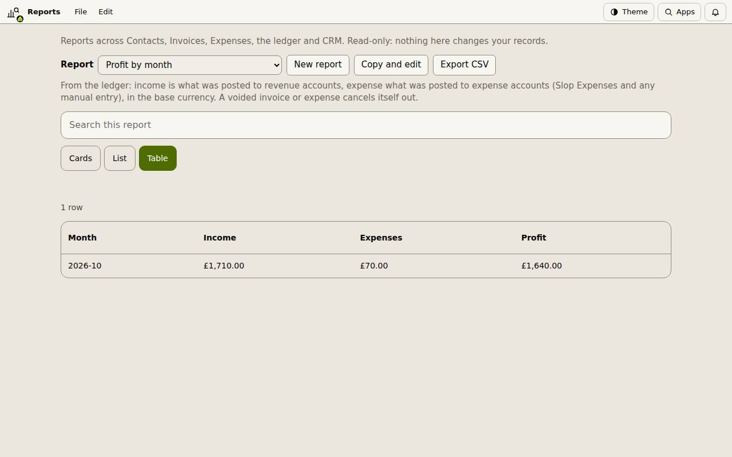Open the File menu
Viewport: 732px width, 457px height.
pos(81,12)
